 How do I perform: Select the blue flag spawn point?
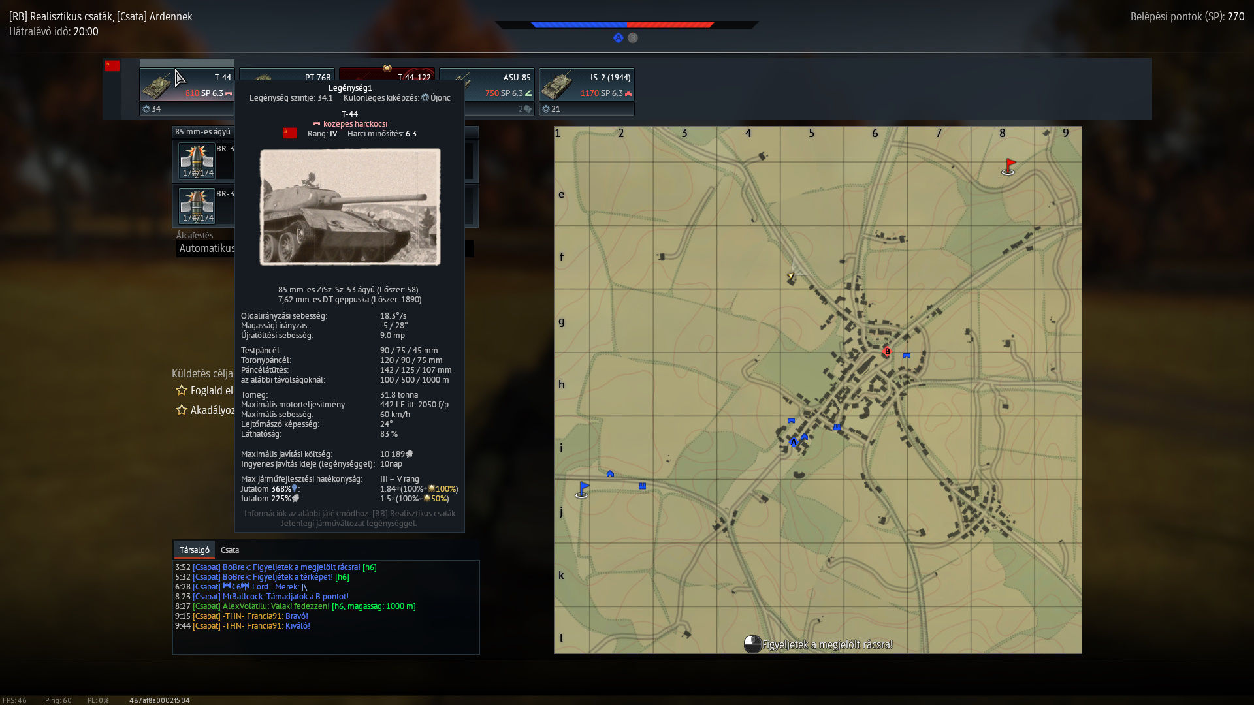pyautogui.click(x=582, y=490)
